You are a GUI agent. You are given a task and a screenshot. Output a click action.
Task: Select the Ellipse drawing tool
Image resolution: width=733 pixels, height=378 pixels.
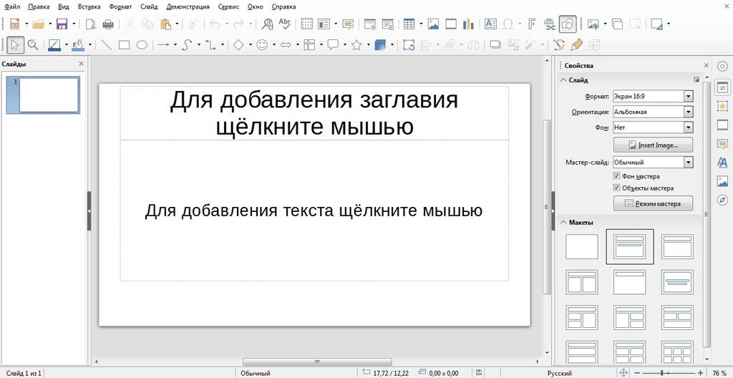pyautogui.click(x=142, y=44)
